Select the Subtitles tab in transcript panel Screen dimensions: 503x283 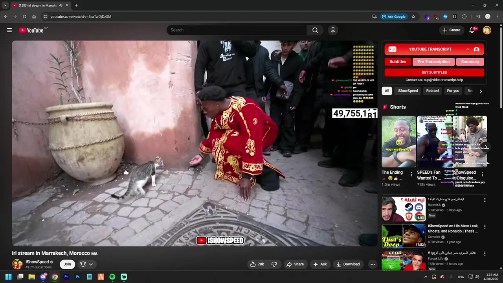[x=398, y=62]
